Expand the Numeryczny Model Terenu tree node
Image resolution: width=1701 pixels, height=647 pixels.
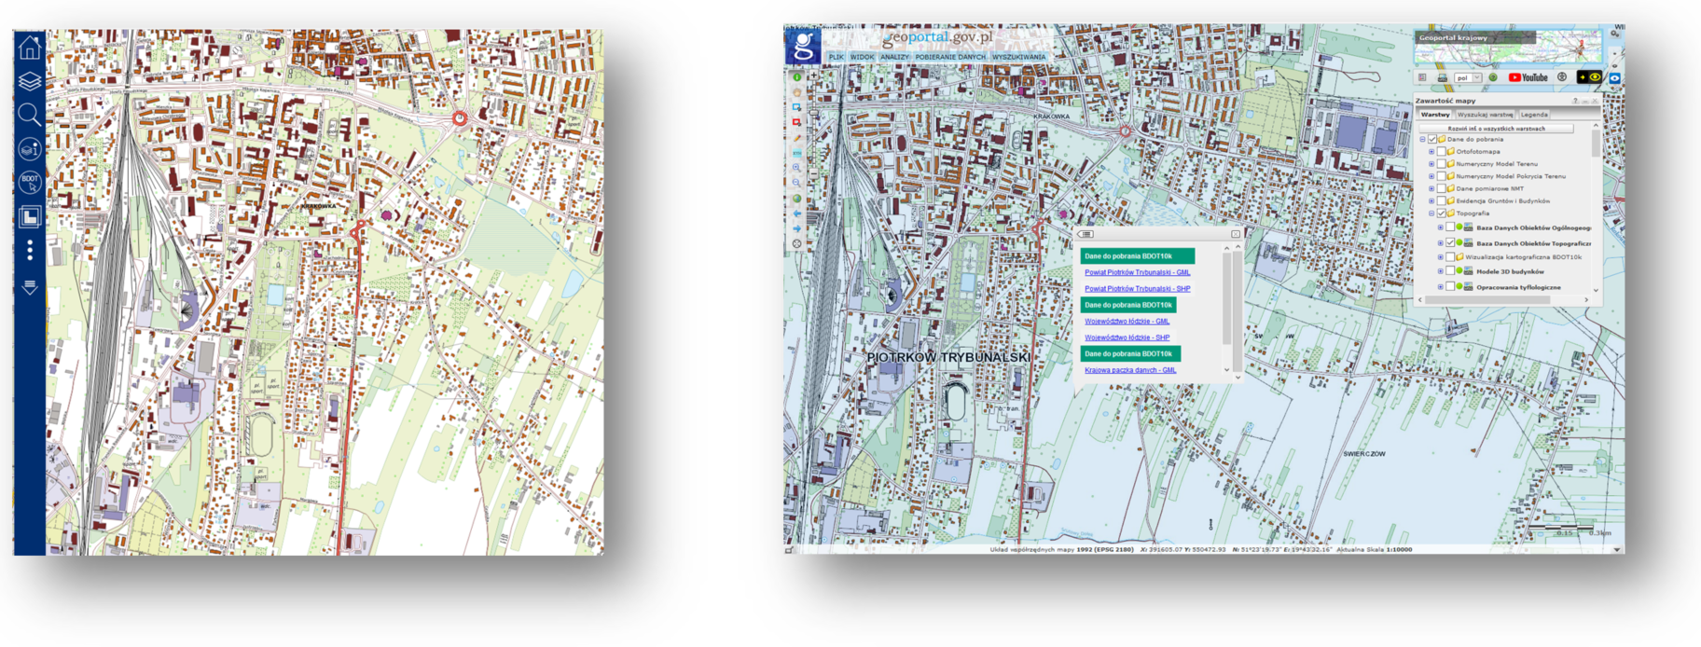pos(1431,164)
